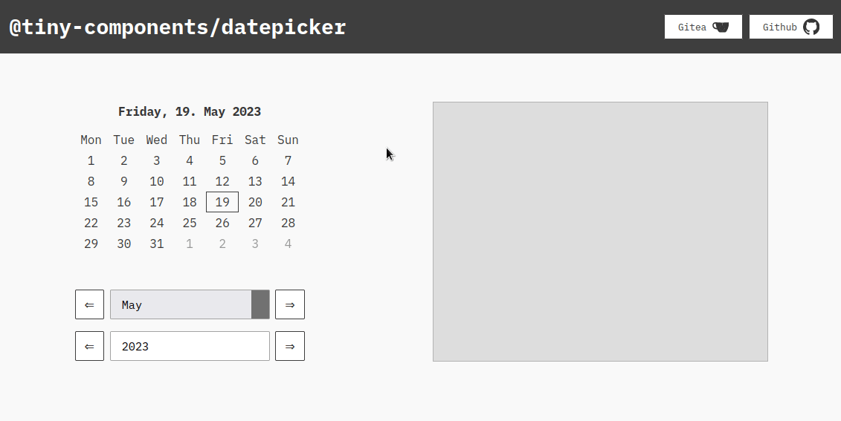
Task: Select May 19 in the calendar
Action: pos(222,202)
